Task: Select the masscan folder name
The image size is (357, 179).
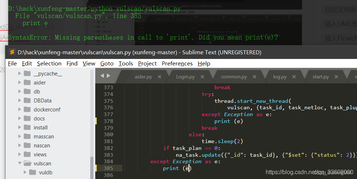Action: [x=44, y=137]
